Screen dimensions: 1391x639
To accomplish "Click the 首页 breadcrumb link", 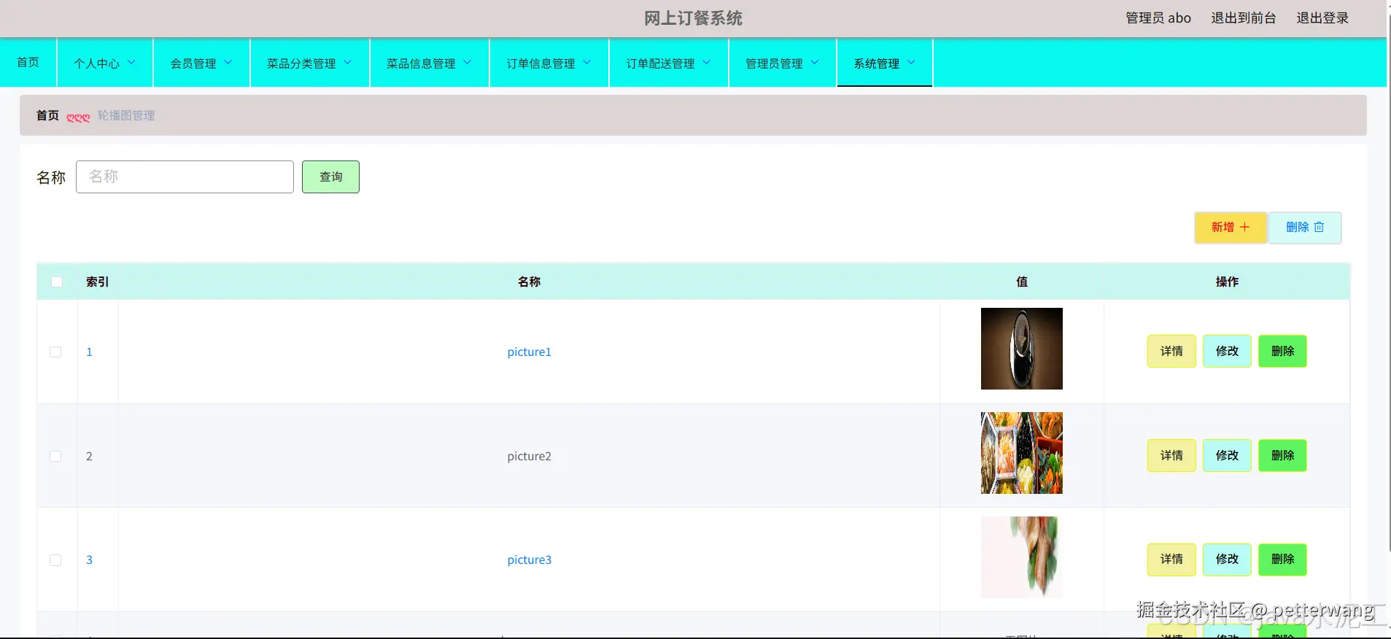I will (x=47, y=115).
